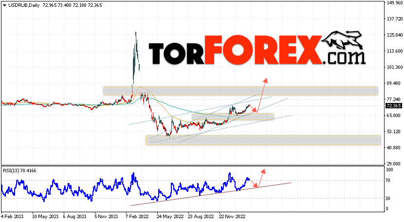Image resolution: width=404 pixels, height=222 pixels.
Task: Select the date label 22 Nov 2022
Action: click(232, 216)
